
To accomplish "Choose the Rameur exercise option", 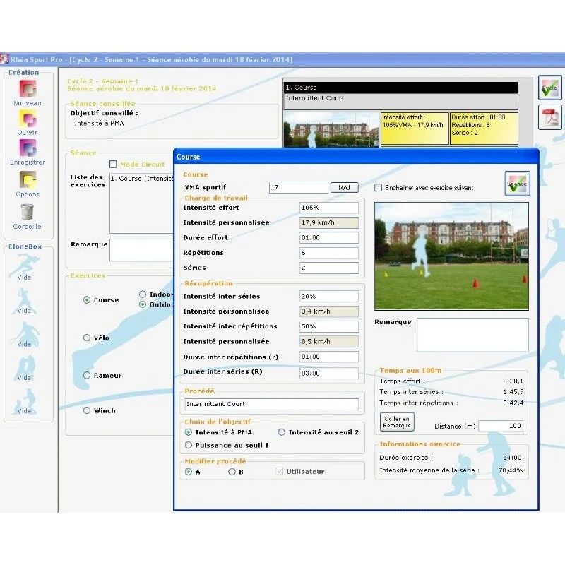I will pos(87,376).
